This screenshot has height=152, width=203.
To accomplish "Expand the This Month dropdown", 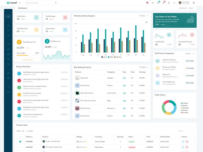I will (x=143, y=67).
